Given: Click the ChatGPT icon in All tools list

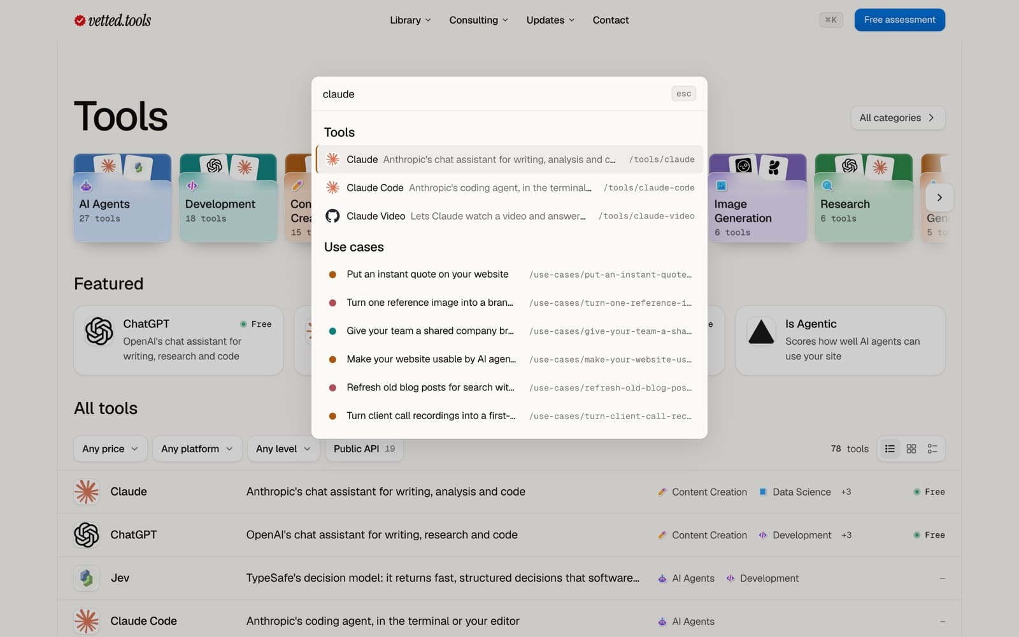Looking at the screenshot, I should [87, 535].
